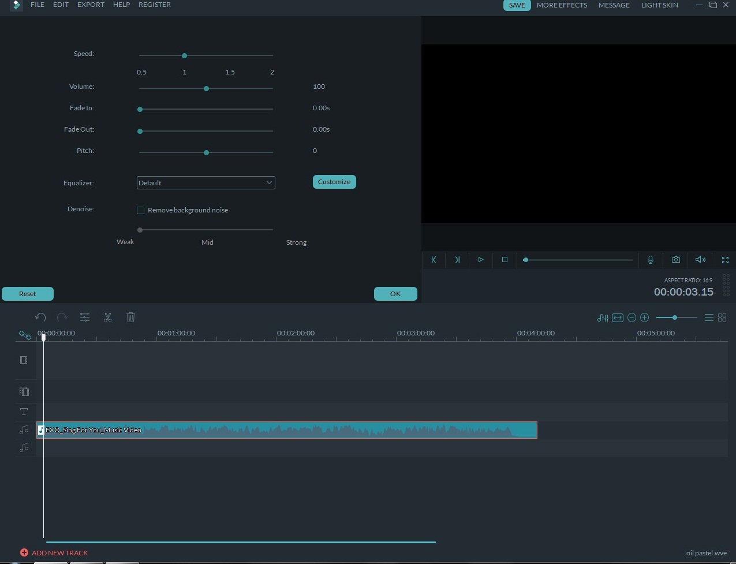Jump to previous frame in preview
Image resolution: width=736 pixels, height=564 pixels.
[x=434, y=260]
